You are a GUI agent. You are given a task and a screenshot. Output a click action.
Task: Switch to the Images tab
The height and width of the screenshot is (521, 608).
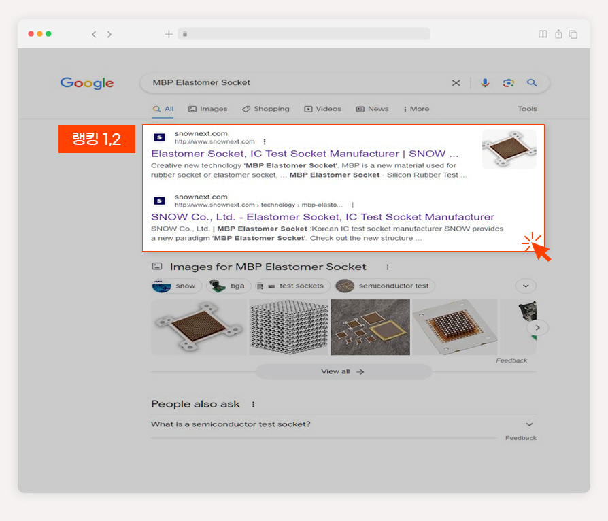[208, 109]
